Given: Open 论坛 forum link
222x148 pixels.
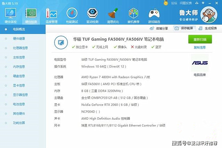Looking at the screenshot, I should (x=174, y=3).
